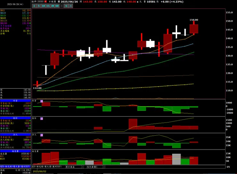This screenshot has width=237, height=174.
Task: Click the tallest red 投信 buy bar
Action: click(x=133, y=124)
